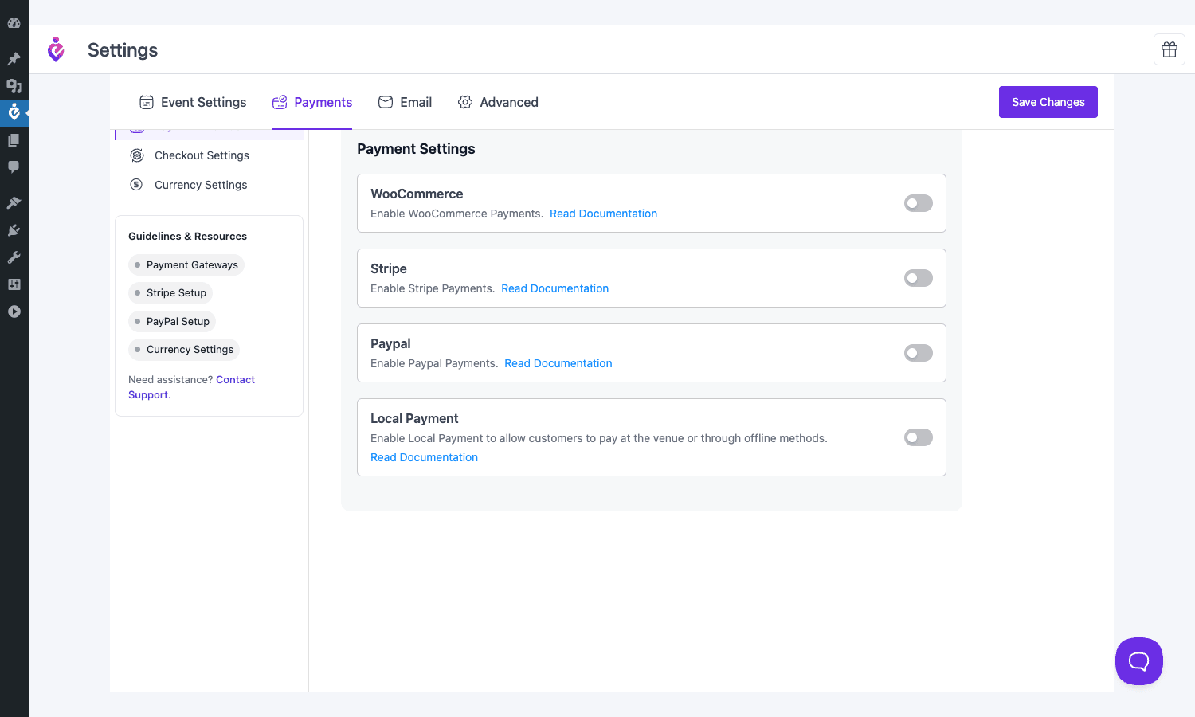Open Pages icon in admin sidebar

point(14,140)
